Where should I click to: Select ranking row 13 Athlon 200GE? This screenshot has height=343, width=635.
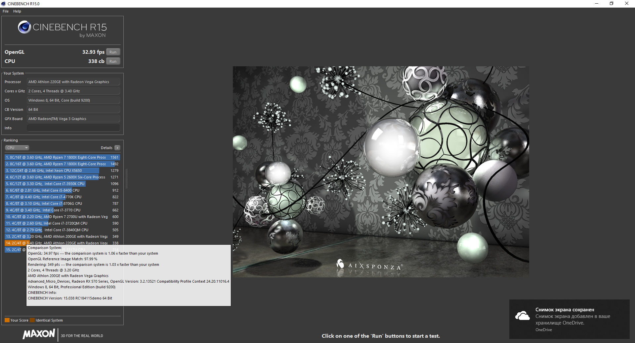pyautogui.click(x=62, y=236)
